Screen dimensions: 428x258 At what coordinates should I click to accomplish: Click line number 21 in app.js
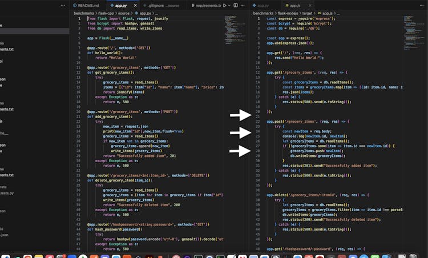[257, 116]
